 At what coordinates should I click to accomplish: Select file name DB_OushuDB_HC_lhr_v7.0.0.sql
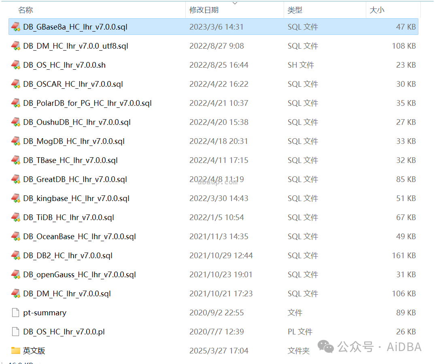pos(77,122)
